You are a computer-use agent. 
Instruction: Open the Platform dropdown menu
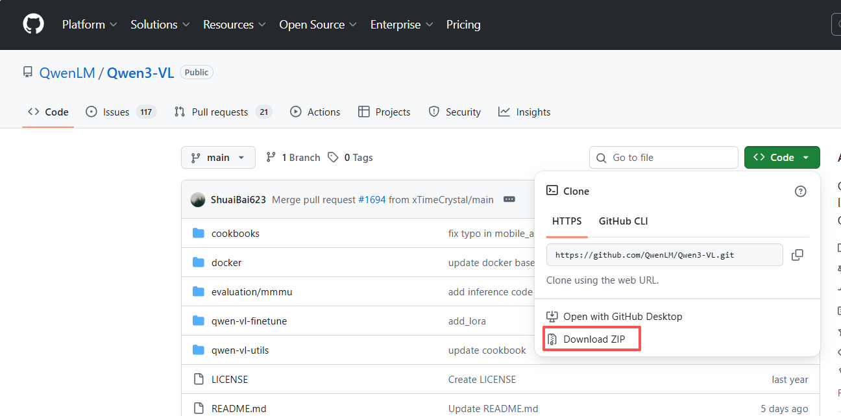coord(90,25)
